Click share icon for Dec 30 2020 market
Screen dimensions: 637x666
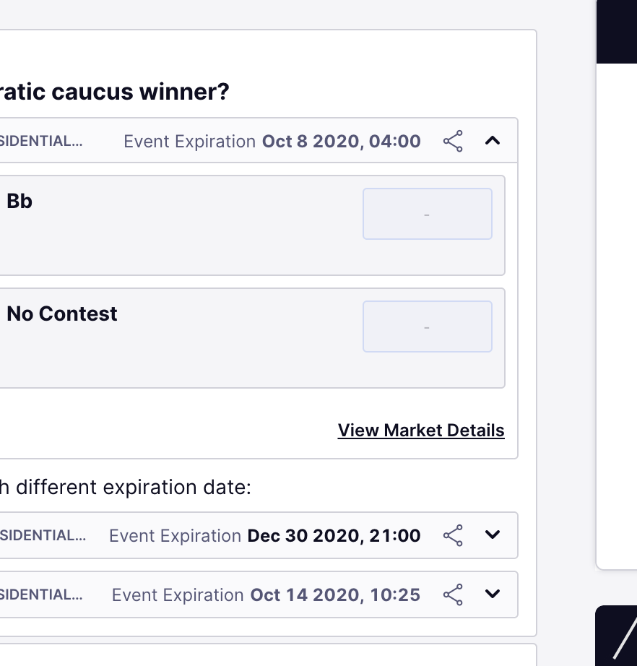[453, 535]
